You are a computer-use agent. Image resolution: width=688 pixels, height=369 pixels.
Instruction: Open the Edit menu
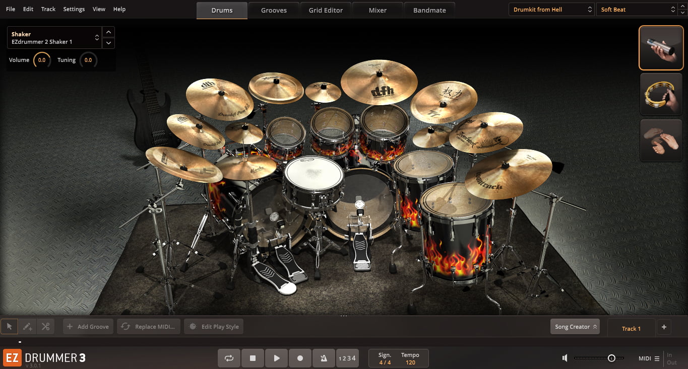tap(28, 9)
